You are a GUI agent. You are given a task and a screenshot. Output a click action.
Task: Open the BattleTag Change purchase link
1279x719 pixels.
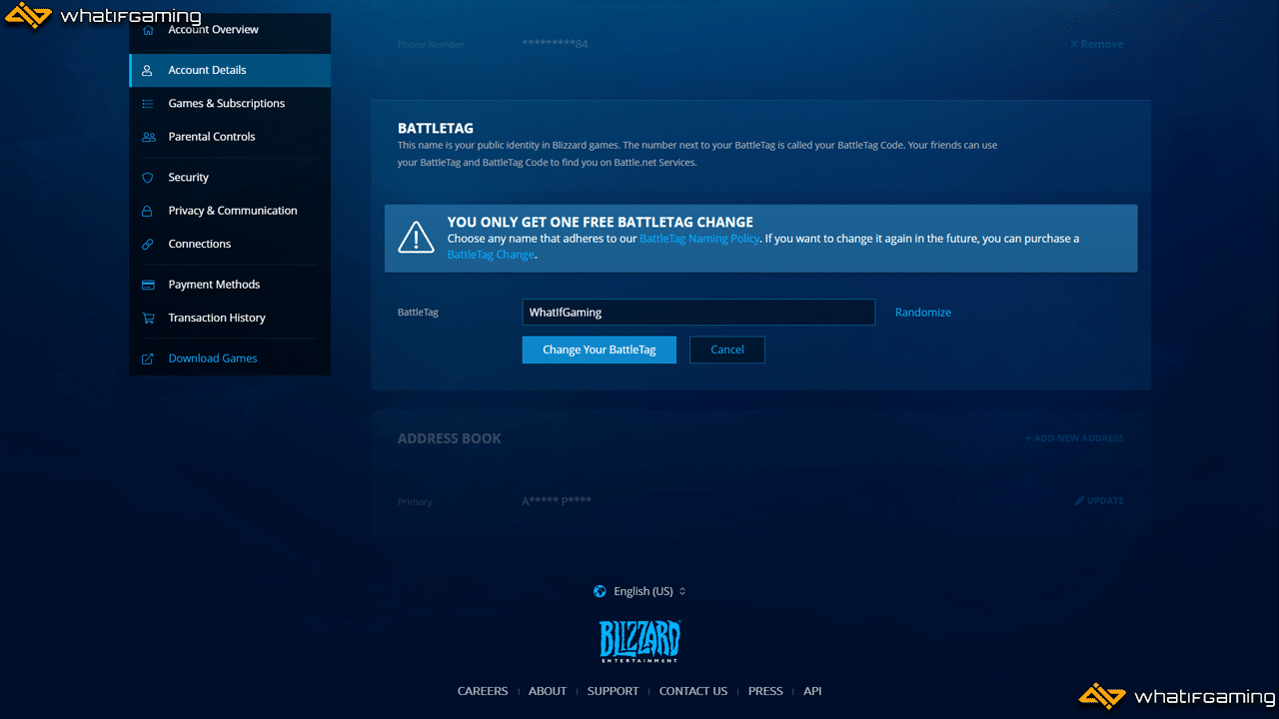coord(491,255)
